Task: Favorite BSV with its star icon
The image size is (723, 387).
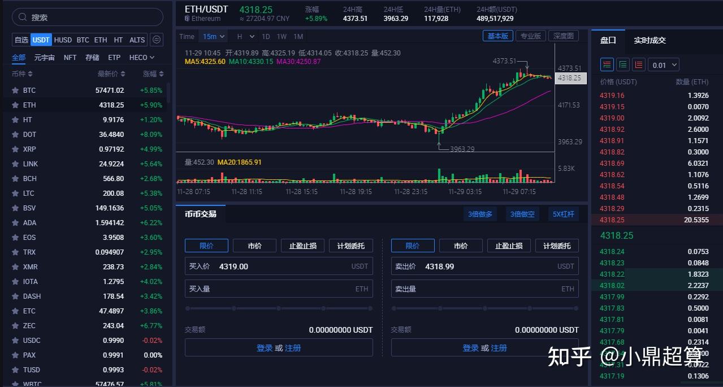Action: pos(15,208)
